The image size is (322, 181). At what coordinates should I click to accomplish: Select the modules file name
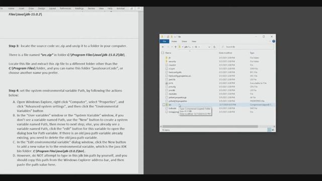173,94
